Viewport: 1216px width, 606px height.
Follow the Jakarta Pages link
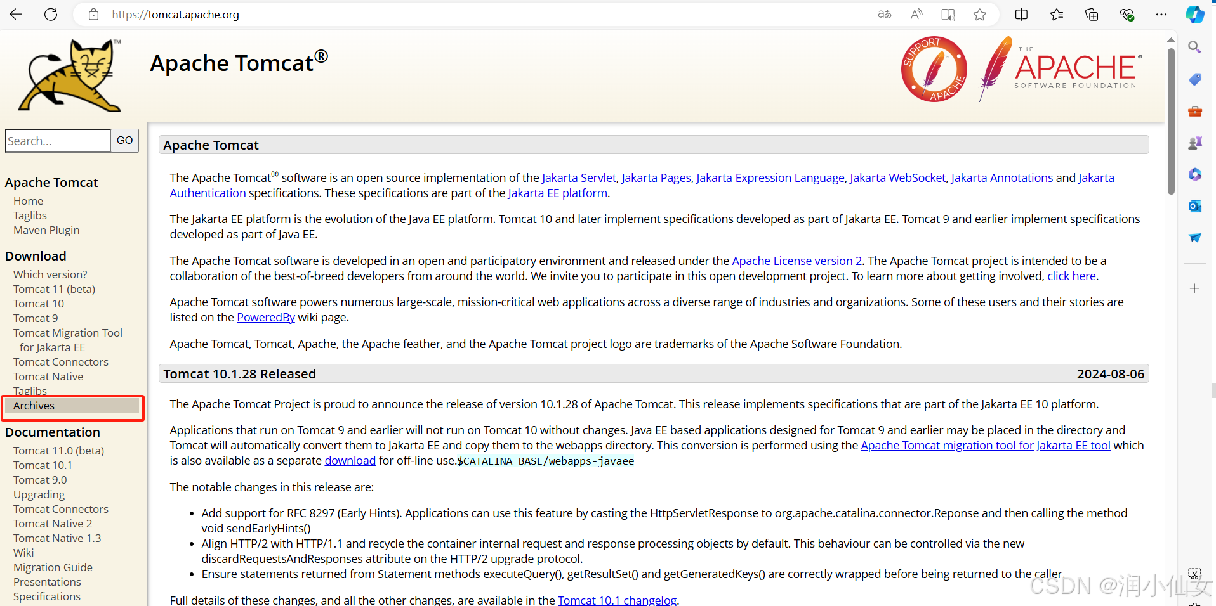(x=656, y=178)
